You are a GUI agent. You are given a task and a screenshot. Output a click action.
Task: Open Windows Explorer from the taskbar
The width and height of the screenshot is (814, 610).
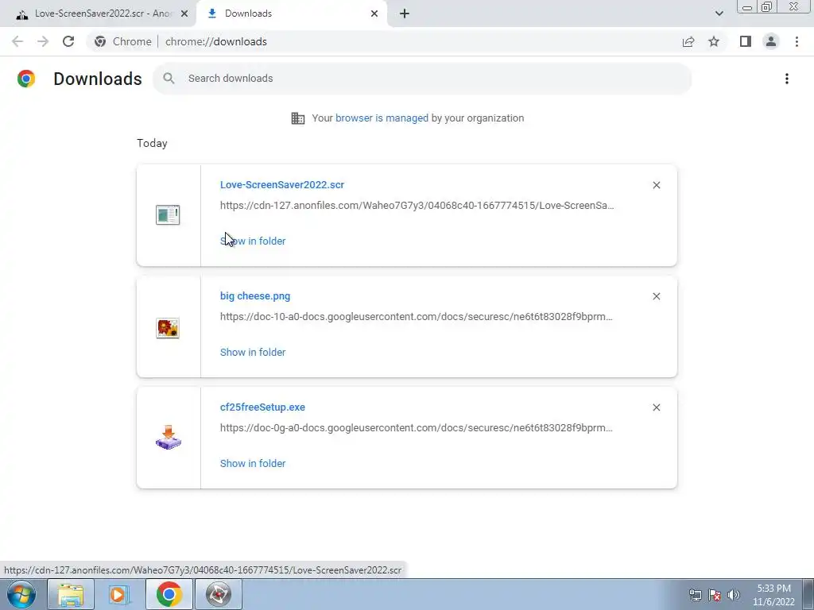tap(71, 594)
